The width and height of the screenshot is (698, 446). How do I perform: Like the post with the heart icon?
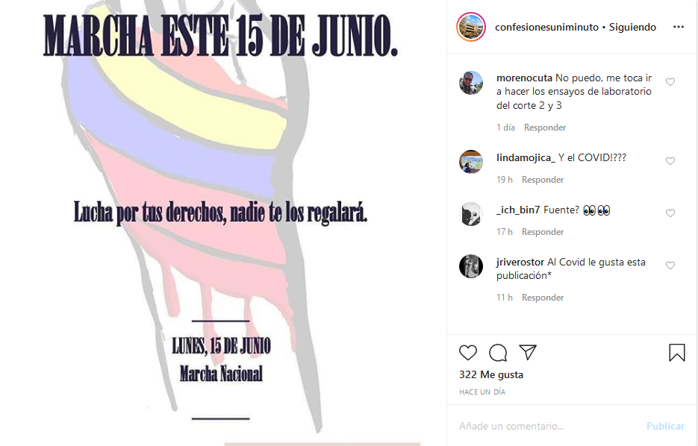[x=468, y=353]
